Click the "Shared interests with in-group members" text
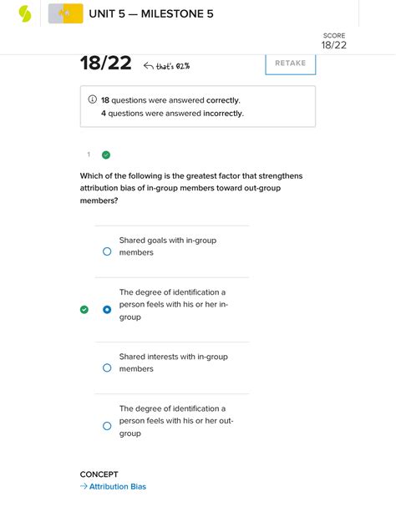Viewport: 396px width, 512px height. point(174,362)
